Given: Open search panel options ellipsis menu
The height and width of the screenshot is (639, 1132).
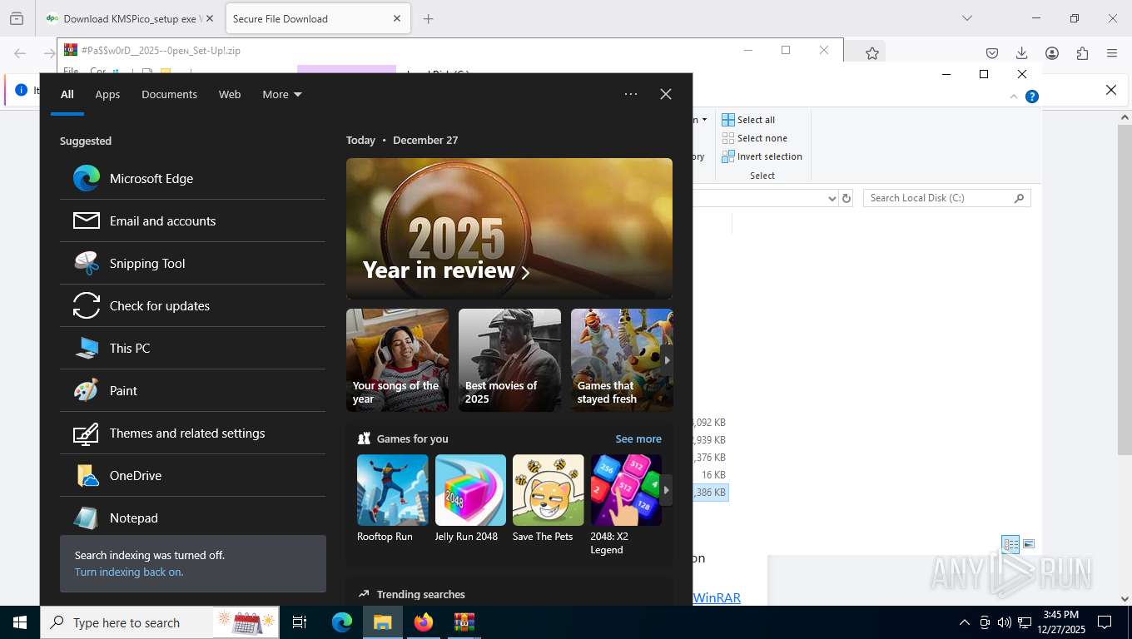Looking at the screenshot, I should point(631,94).
